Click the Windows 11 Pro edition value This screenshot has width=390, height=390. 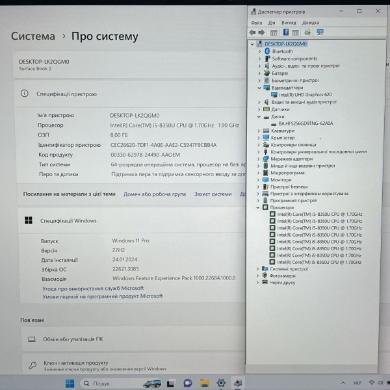[x=131, y=240]
